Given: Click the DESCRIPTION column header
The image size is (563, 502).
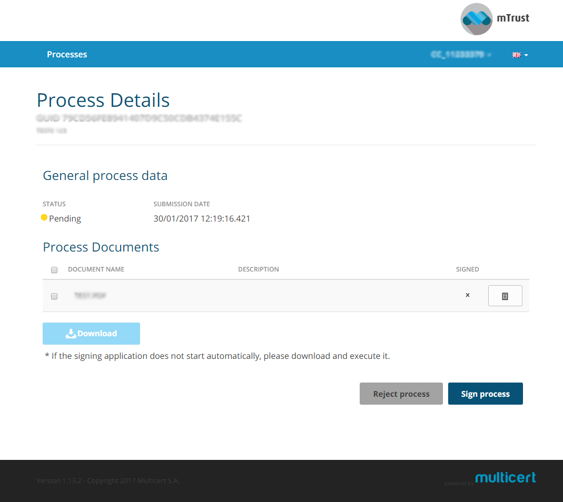Looking at the screenshot, I should click(x=258, y=269).
